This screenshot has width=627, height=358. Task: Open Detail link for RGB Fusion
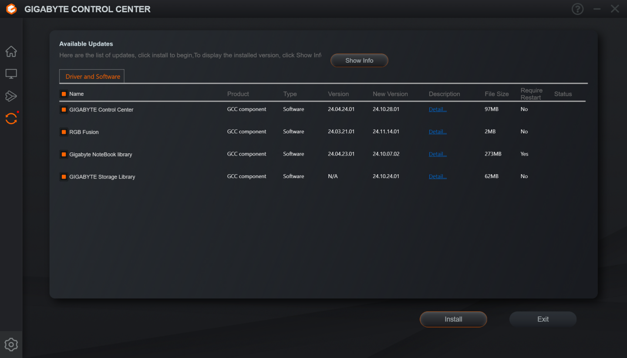tap(438, 132)
